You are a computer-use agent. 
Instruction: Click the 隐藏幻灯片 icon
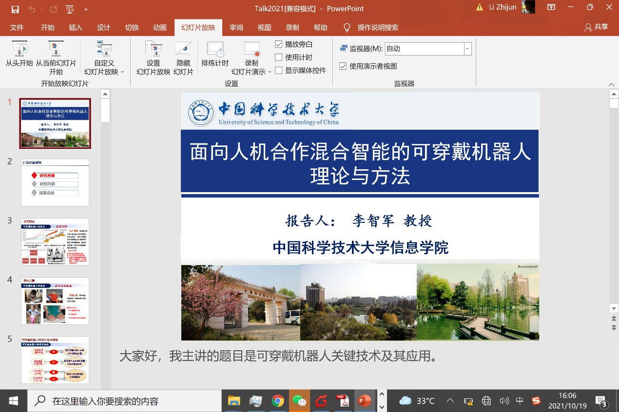click(183, 50)
